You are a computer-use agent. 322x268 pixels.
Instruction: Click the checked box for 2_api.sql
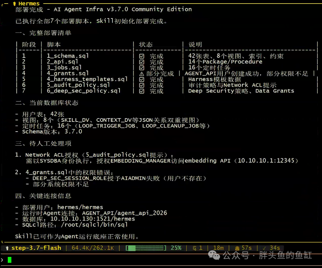(x=142, y=62)
